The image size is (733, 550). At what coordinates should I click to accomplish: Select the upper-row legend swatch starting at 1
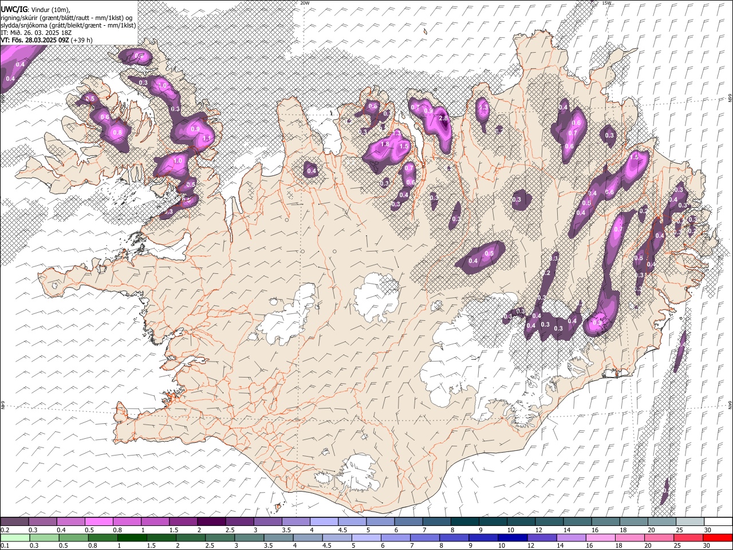[155, 521]
